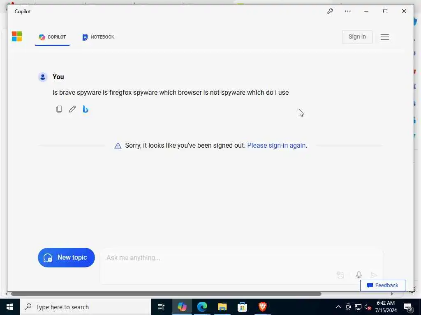Viewport: 421px width, 315px height.
Task: Send the message with arrow icon
Action: coord(374,275)
